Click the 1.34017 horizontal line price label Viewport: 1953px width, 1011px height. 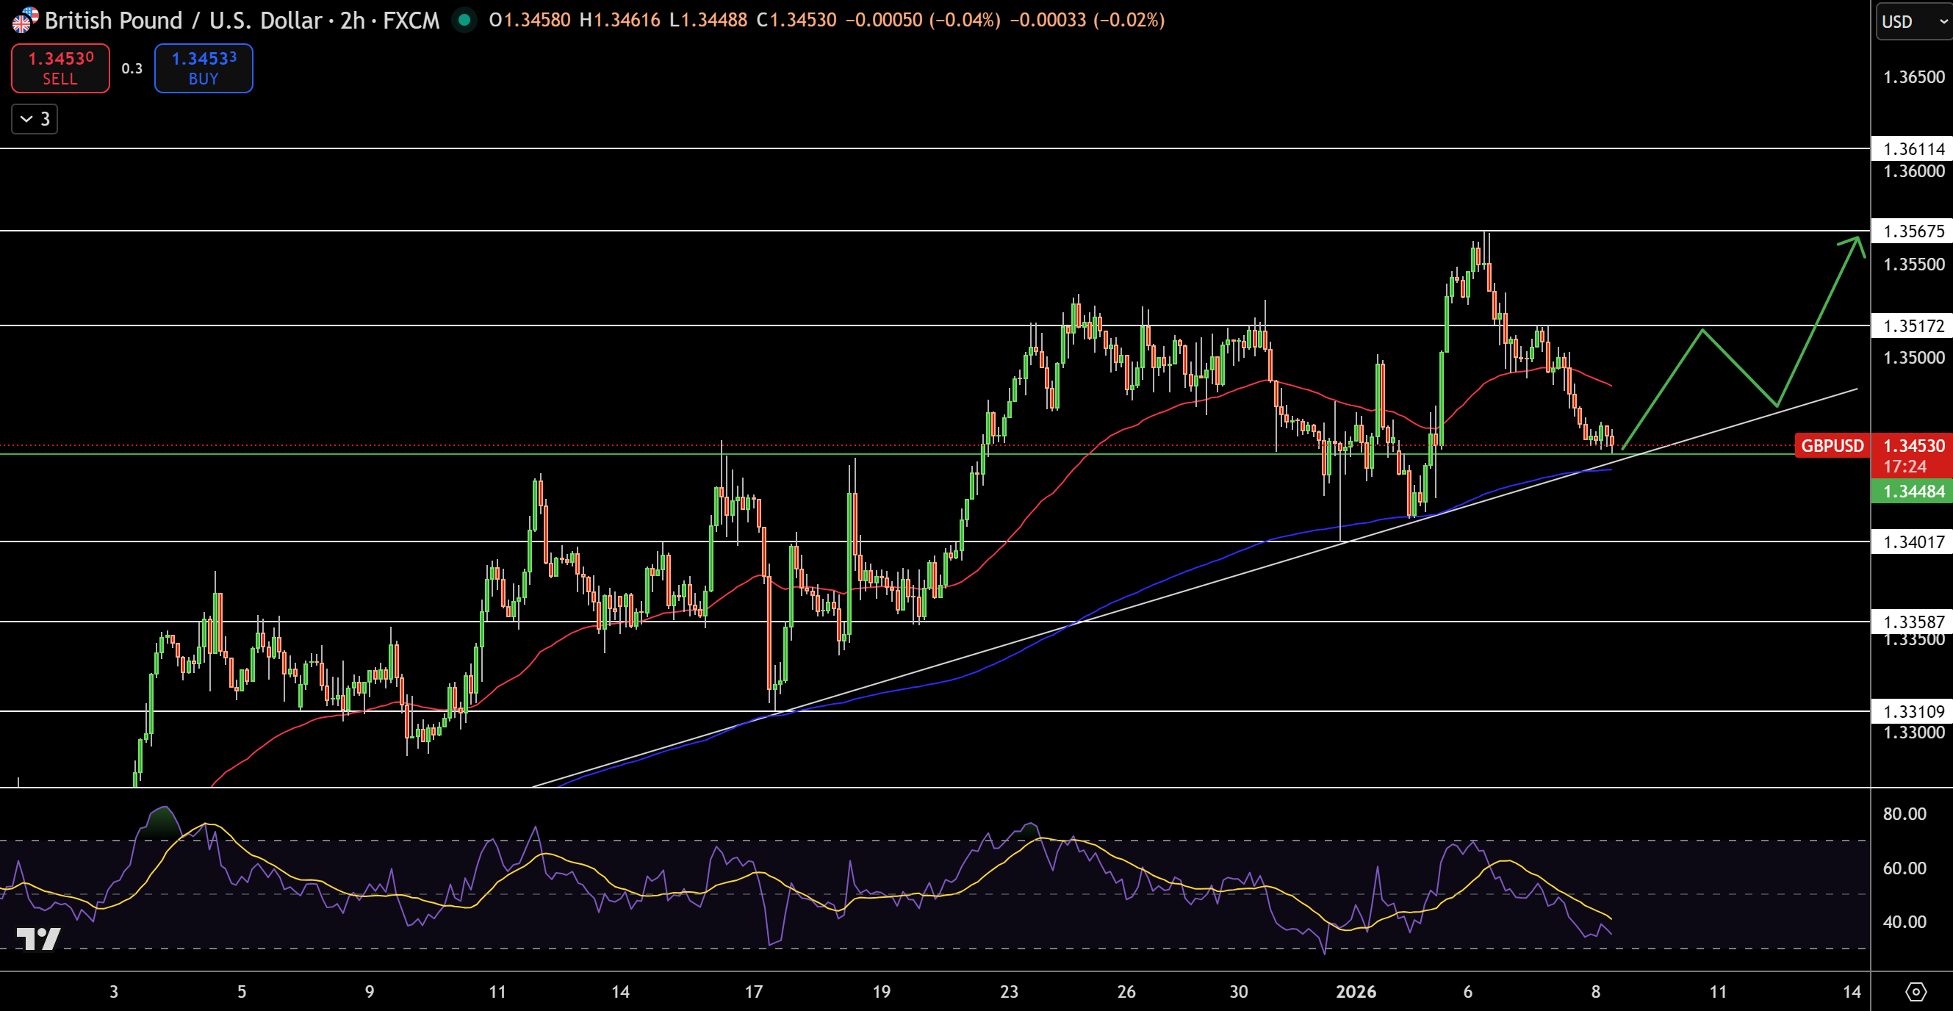[1912, 541]
